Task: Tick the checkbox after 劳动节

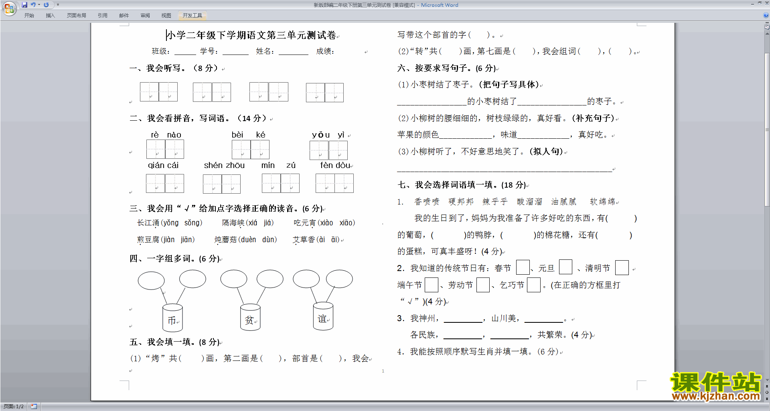Action: click(483, 285)
